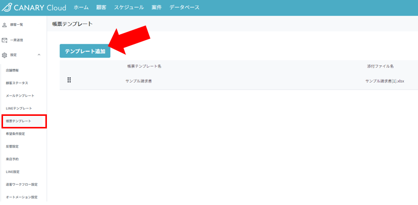The width and height of the screenshot is (418, 205).
Task: Open LINEテンプレート settings
Action: click(x=19, y=108)
